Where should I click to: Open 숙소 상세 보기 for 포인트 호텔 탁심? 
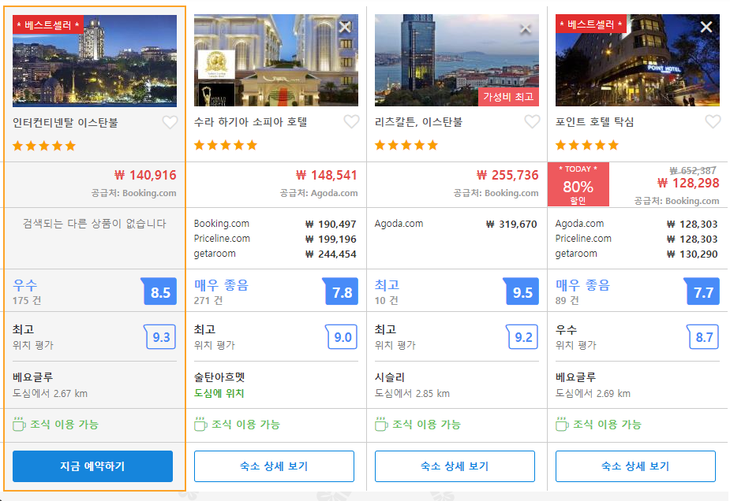pyautogui.click(x=635, y=466)
